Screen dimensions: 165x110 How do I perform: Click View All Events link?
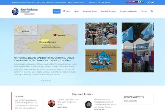click(x=130, y=101)
